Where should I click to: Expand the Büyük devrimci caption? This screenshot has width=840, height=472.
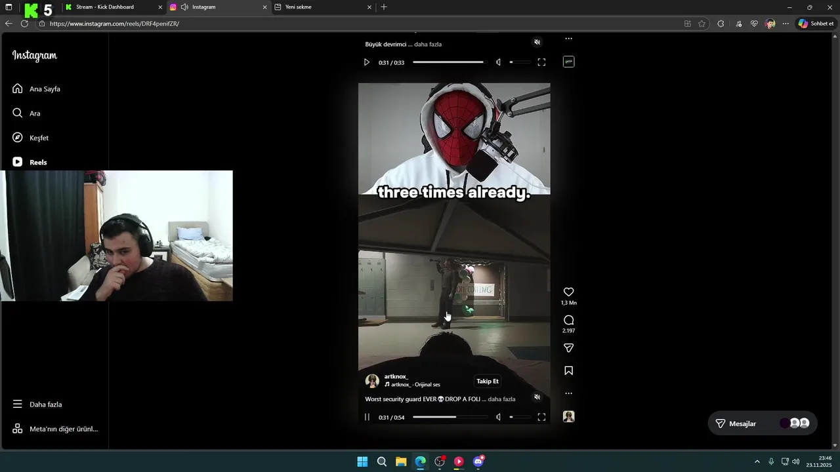(428, 45)
